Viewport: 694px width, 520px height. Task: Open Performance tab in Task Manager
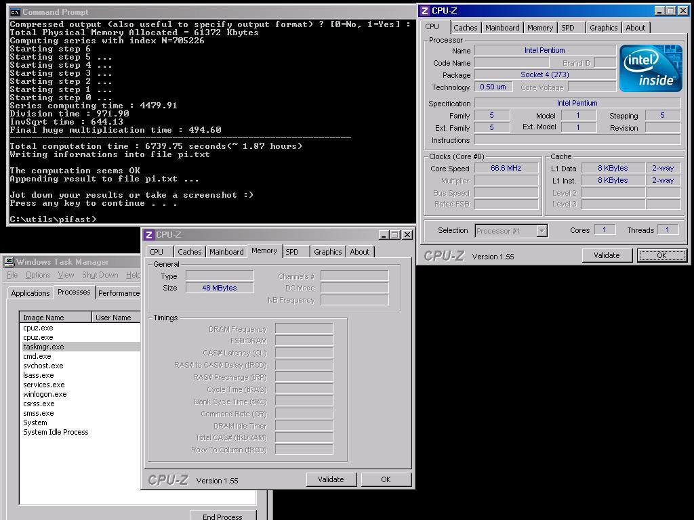click(x=119, y=293)
